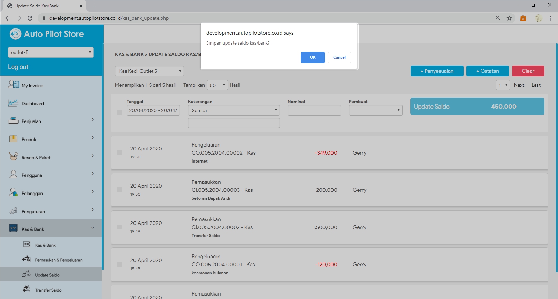Select Update Saldo in sidebar submenu
The height and width of the screenshot is (299, 558).
click(x=47, y=275)
